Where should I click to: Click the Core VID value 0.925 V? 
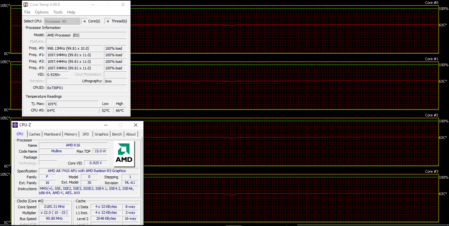click(x=96, y=163)
